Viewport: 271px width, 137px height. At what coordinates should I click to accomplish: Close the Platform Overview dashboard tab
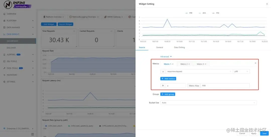click(63, 17)
